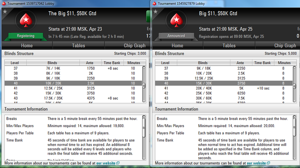
Task: Click Ante column header in left blinds table
Action: [x=90, y=63]
